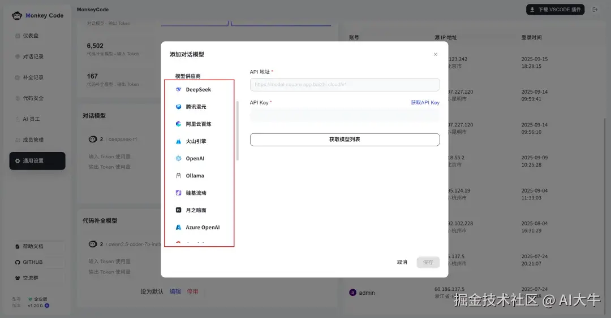Click the 代码安全 sidebar icon
The height and width of the screenshot is (318, 611).
(x=18, y=98)
